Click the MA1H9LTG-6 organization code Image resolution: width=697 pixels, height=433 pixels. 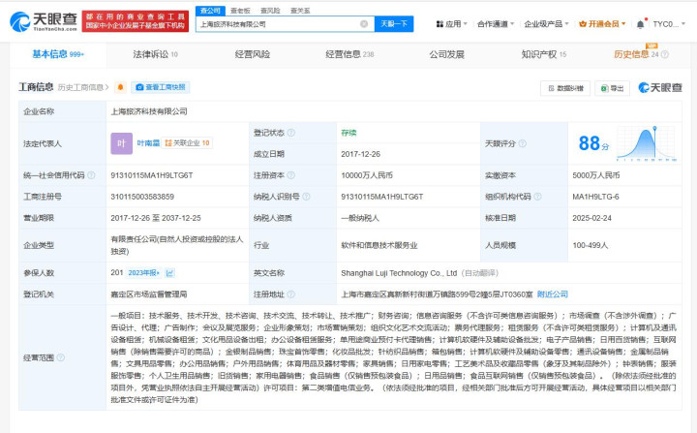pyautogui.click(x=595, y=197)
